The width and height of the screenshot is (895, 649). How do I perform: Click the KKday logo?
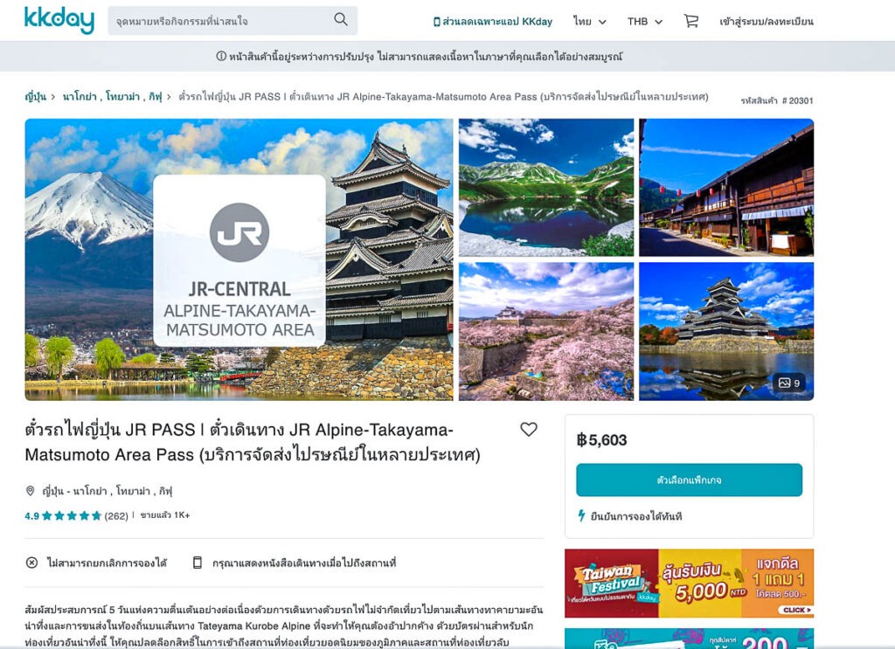point(59,20)
